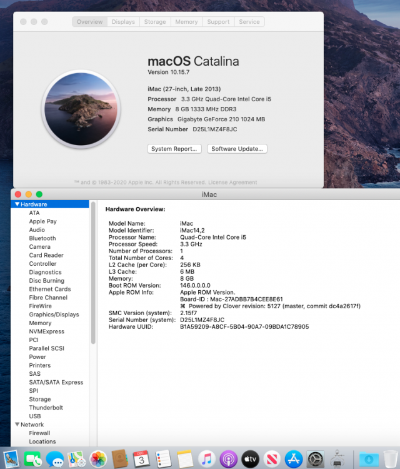400x469 pixels.
Task: Select ATA in the Hardware list
Action: [34, 213]
